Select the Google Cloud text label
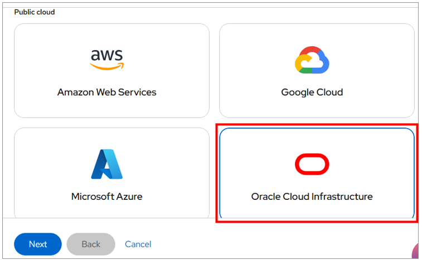 click(312, 92)
